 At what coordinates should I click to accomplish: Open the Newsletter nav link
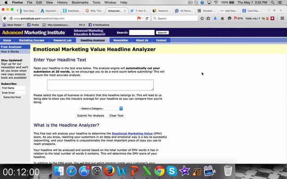pyautogui.click(x=121, y=40)
